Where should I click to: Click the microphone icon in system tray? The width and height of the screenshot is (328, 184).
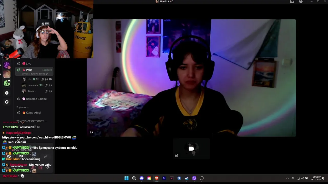293,178
